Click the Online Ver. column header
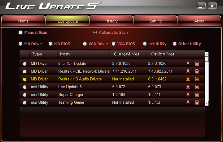 coord(164,54)
